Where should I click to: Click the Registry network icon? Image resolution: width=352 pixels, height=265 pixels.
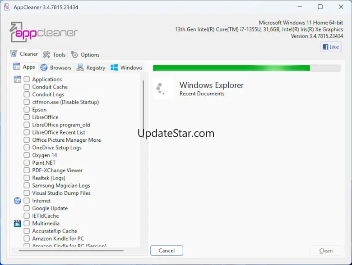(x=80, y=67)
